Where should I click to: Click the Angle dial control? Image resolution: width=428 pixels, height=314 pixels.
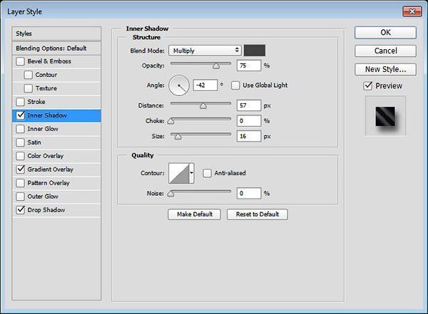179,85
